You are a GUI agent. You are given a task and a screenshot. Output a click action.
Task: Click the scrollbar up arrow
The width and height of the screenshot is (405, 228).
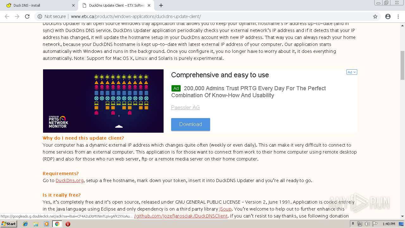click(402, 25)
